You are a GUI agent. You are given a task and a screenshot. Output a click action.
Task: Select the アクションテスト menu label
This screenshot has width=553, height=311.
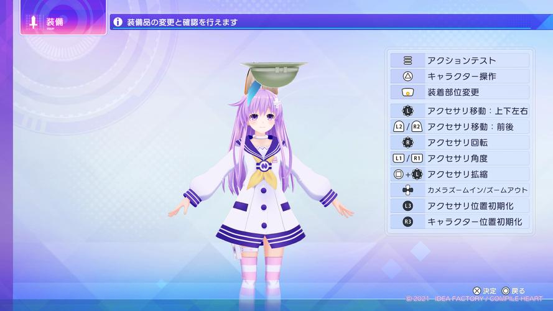(x=461, y=61)
